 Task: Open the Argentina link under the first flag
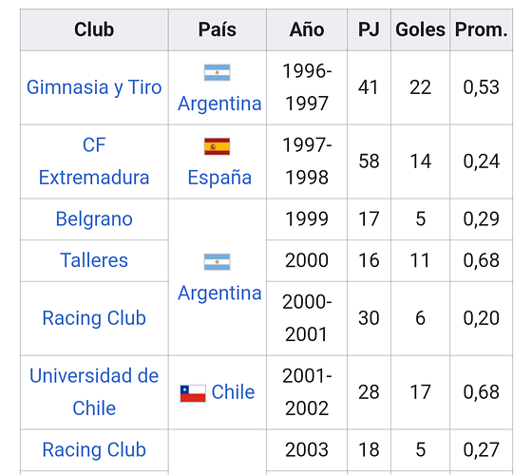(x=219, y=104)
